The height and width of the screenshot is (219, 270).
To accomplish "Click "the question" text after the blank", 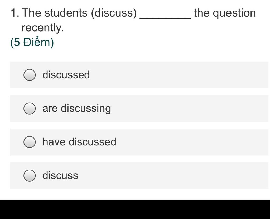I will pyautogui.click(x=225, y=13).
